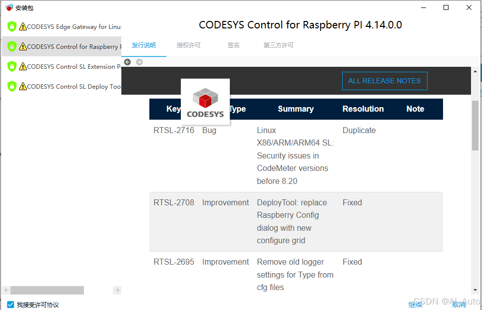Click the 取消 button
The height and width of the screenshot is (310, 482).
459,305
